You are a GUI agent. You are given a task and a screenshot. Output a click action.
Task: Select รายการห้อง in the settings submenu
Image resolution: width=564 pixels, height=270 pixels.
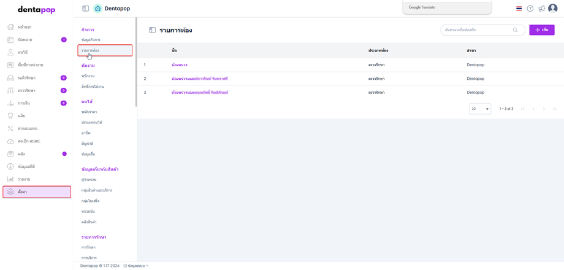point(91,50)
